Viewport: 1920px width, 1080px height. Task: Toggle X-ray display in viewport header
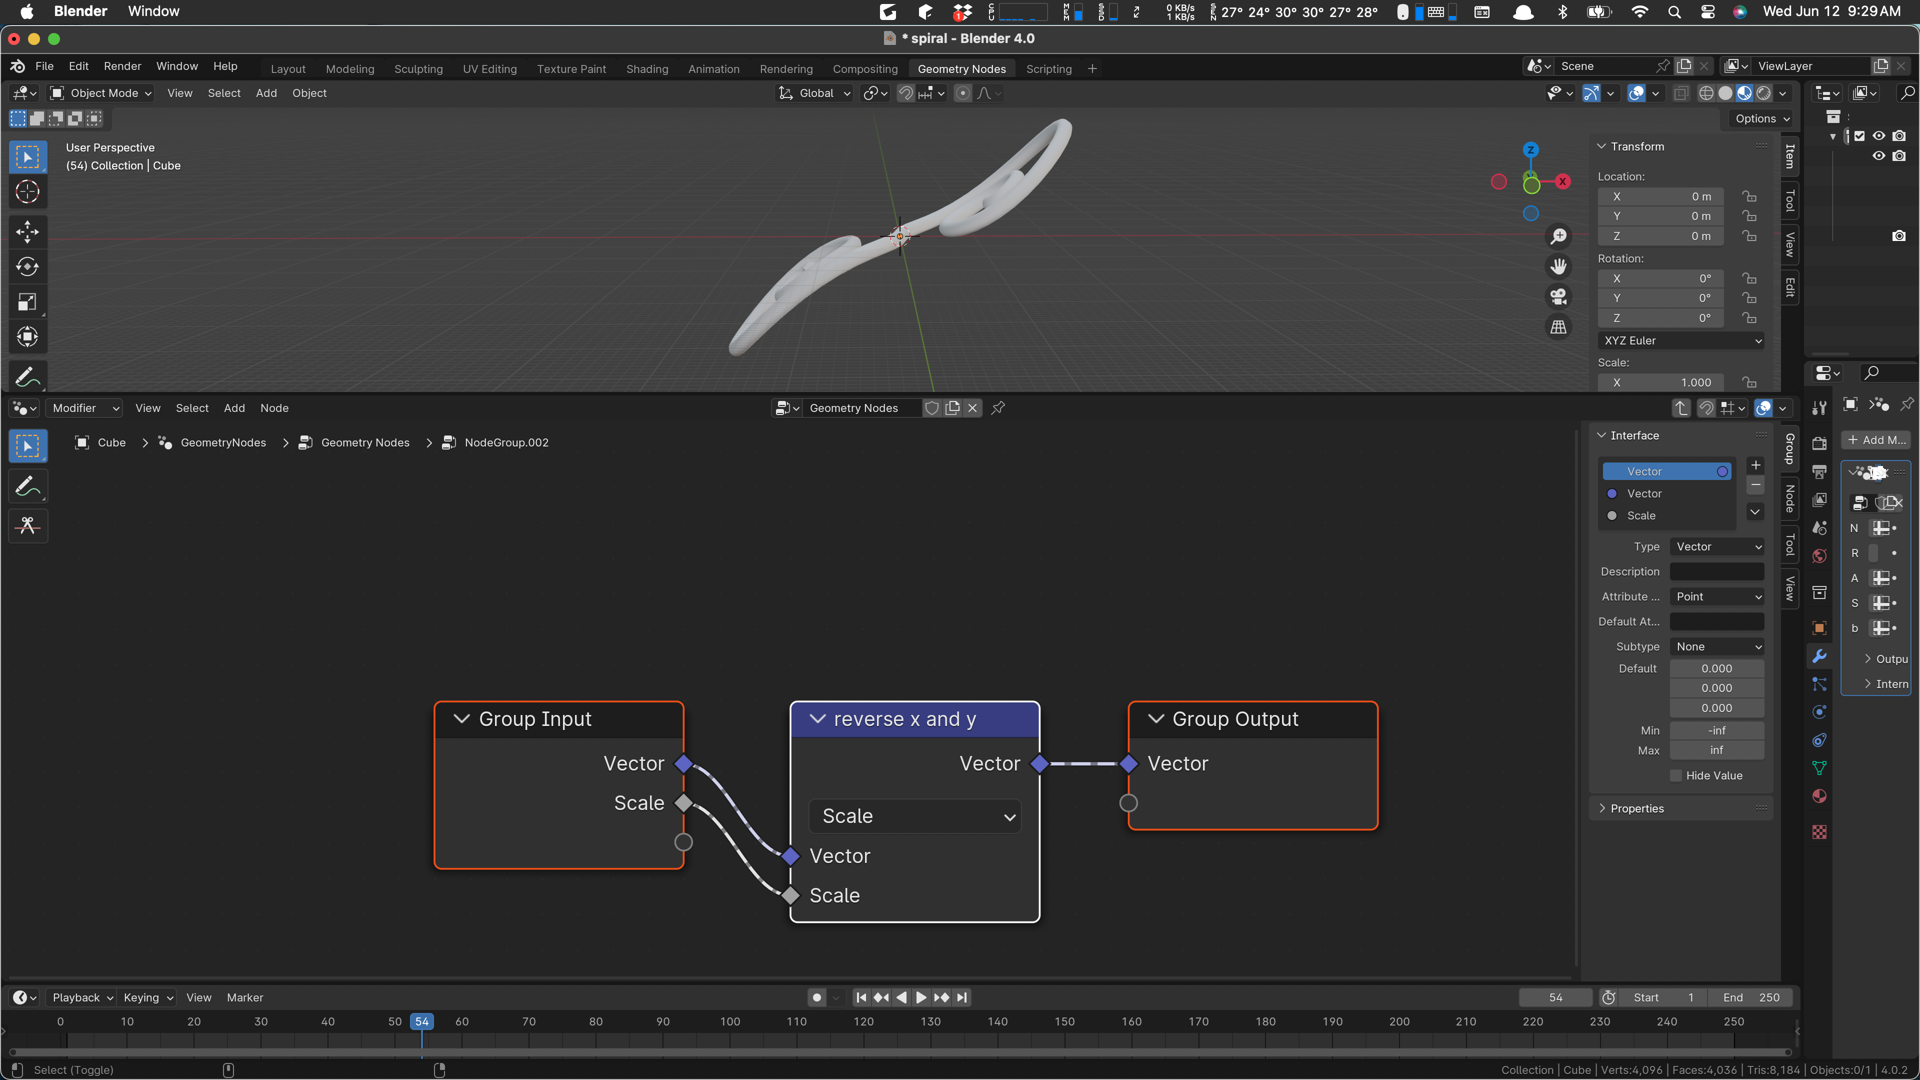pos(1680,93)
